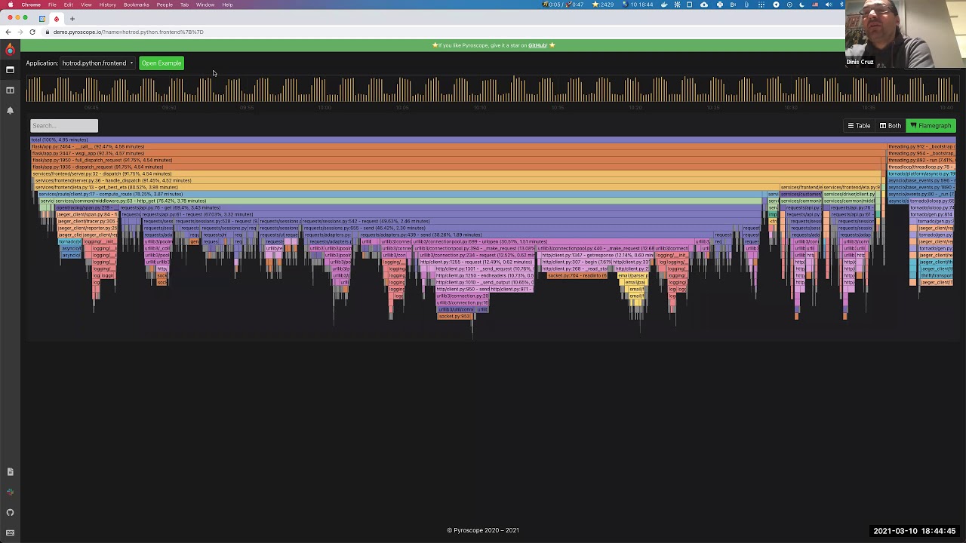Open the Window menu
966x543 pixels.
tap(205, 5)
